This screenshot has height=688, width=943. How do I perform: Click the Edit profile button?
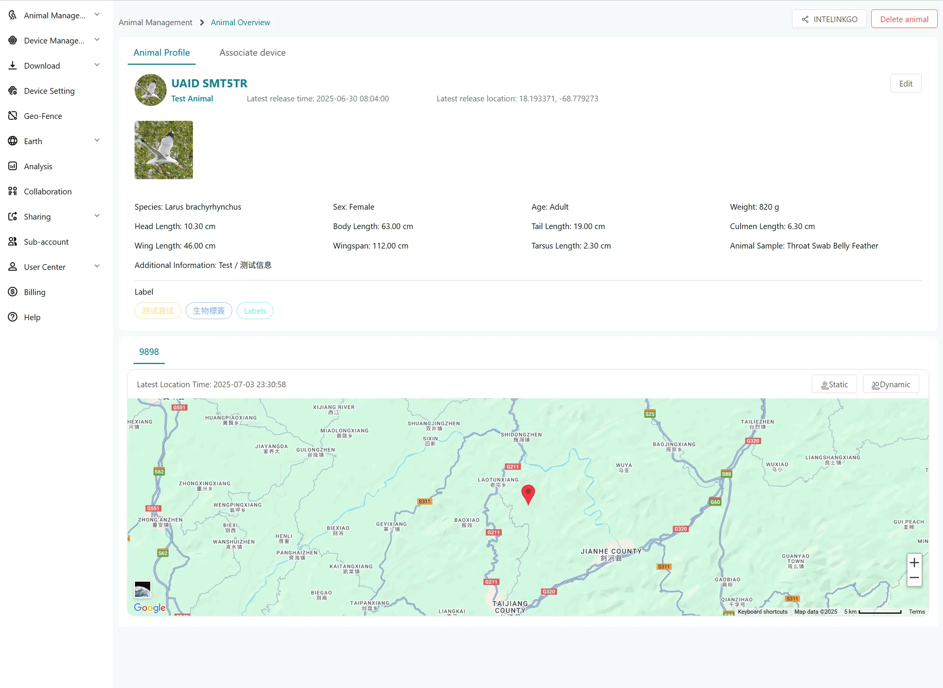905,84
